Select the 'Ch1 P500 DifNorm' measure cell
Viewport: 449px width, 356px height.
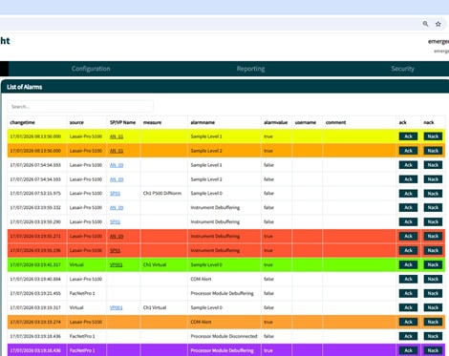(162, 194)
